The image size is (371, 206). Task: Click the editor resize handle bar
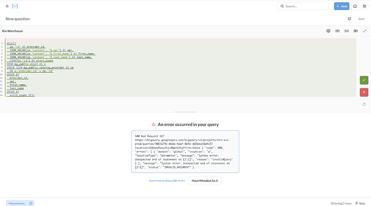click(x=185, y=112)
